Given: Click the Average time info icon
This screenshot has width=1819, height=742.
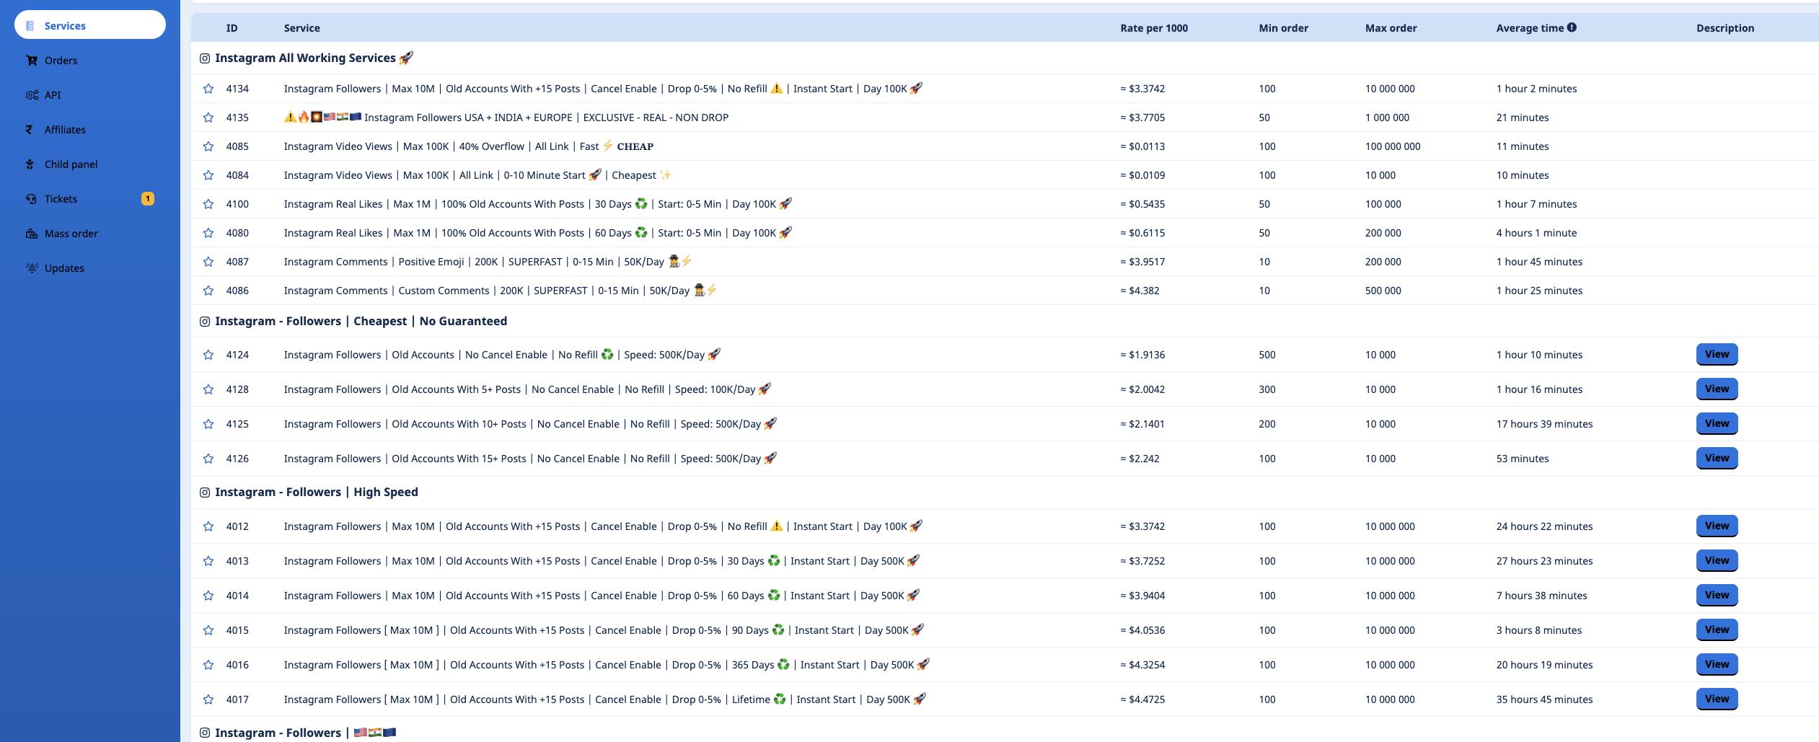Looking at the screenshot, I should click(1572, 27).
